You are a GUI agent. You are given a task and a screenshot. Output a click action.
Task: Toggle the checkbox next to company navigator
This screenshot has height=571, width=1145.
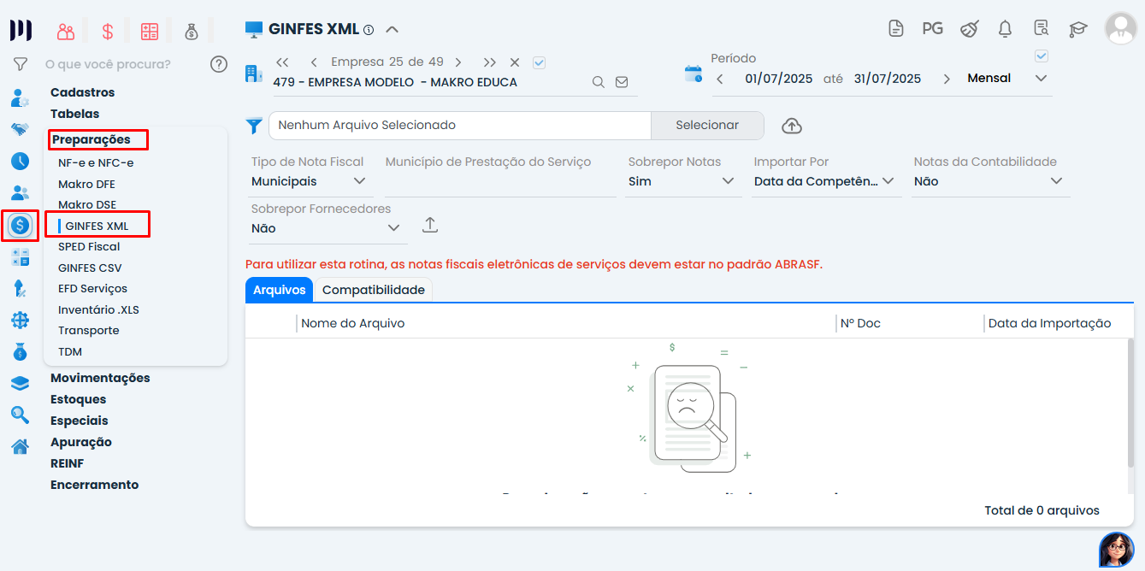coord(539,62)
